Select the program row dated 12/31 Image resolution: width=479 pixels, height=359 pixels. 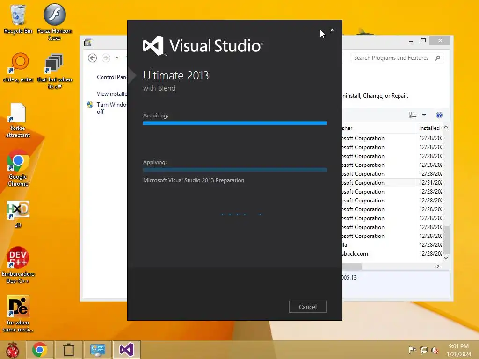click(x=392, y=183)
